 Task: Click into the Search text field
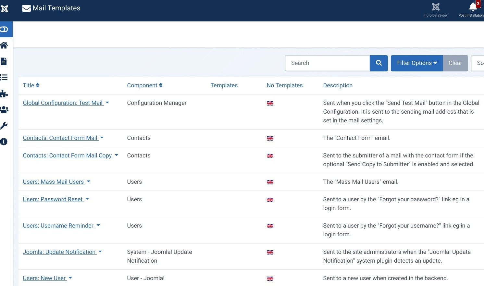(327, 63)
